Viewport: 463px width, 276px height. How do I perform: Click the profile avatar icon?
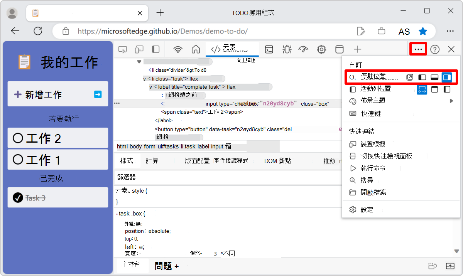tap(12, 13)
